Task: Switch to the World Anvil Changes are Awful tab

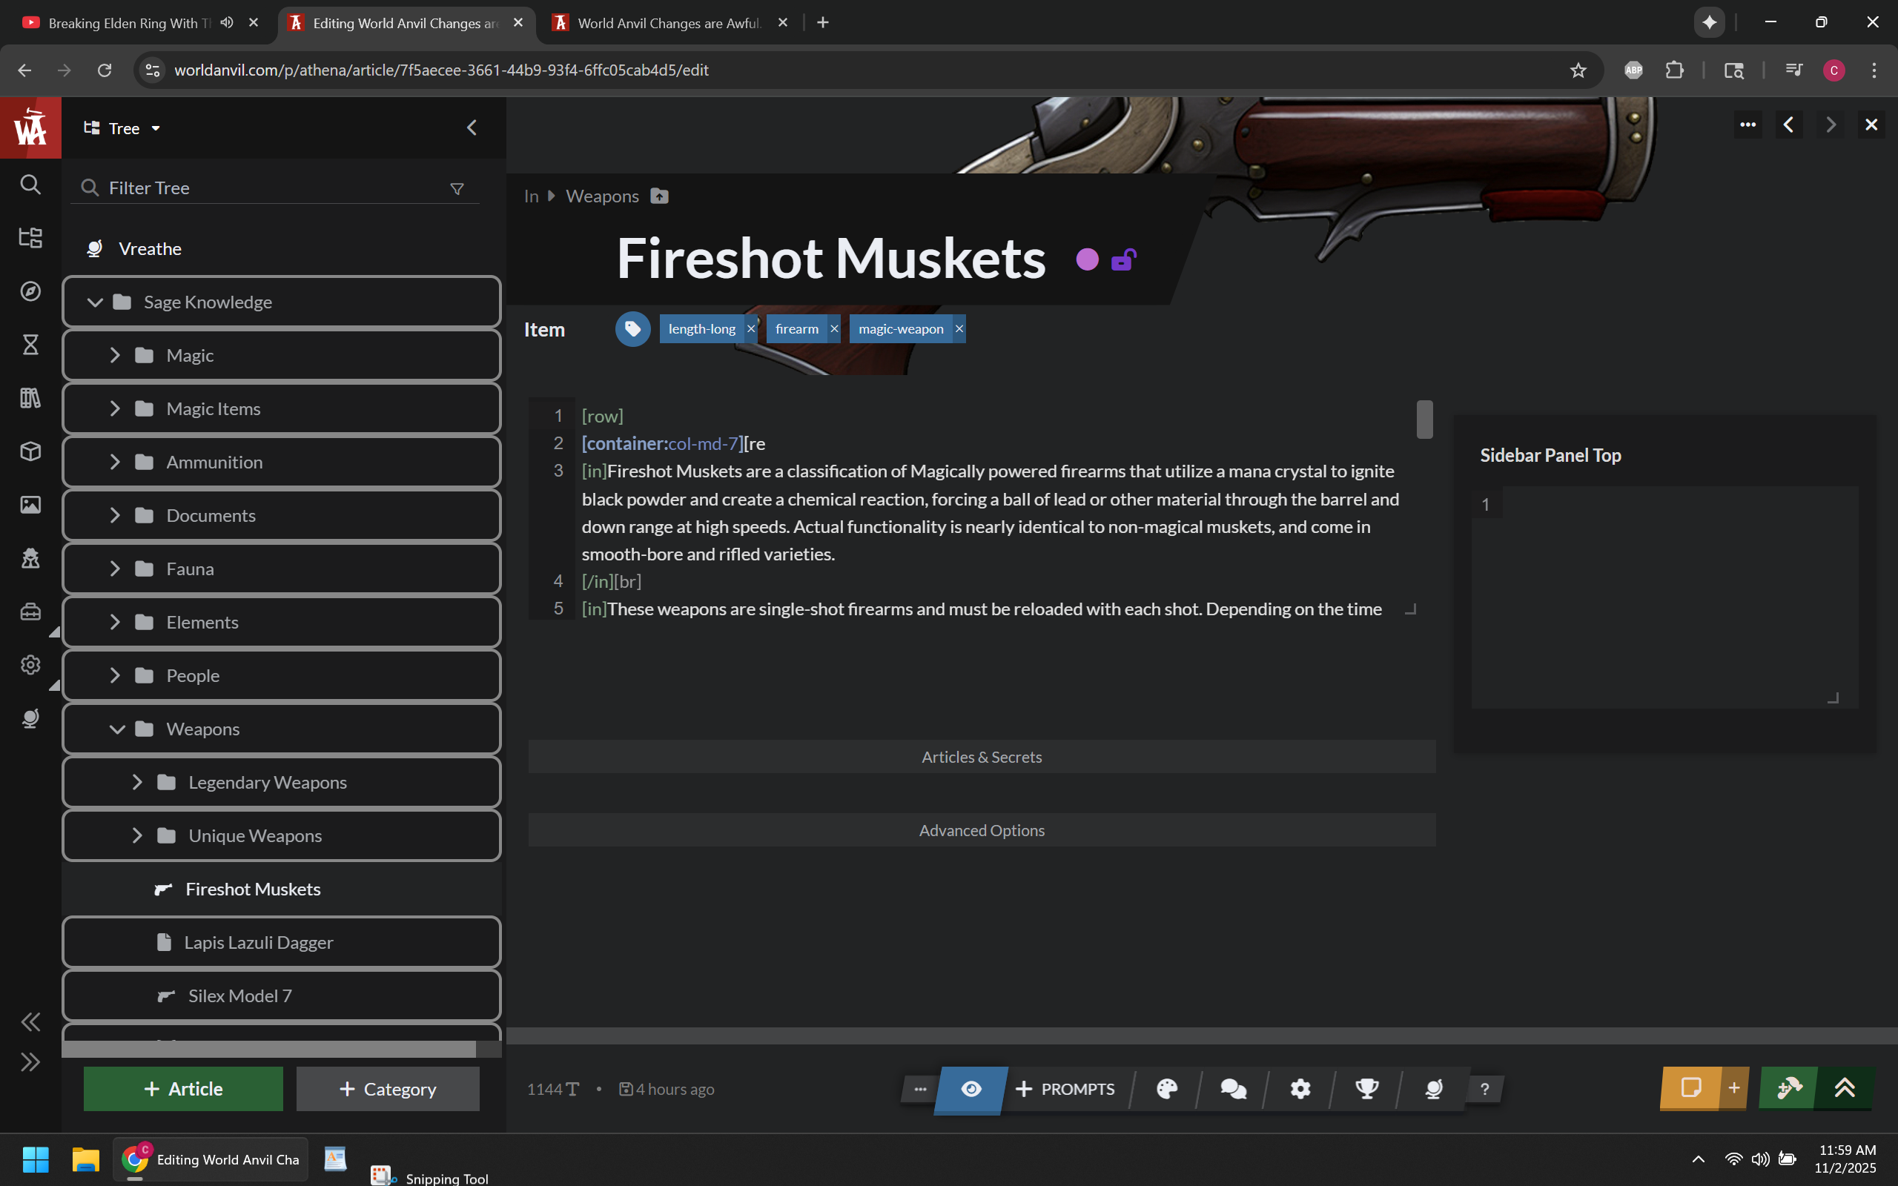Action: tap(668, 23)
